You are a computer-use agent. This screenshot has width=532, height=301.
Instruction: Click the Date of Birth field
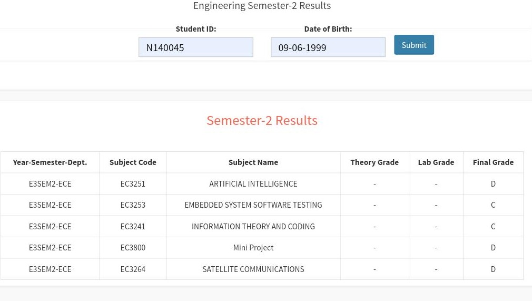tap(328, 47)
